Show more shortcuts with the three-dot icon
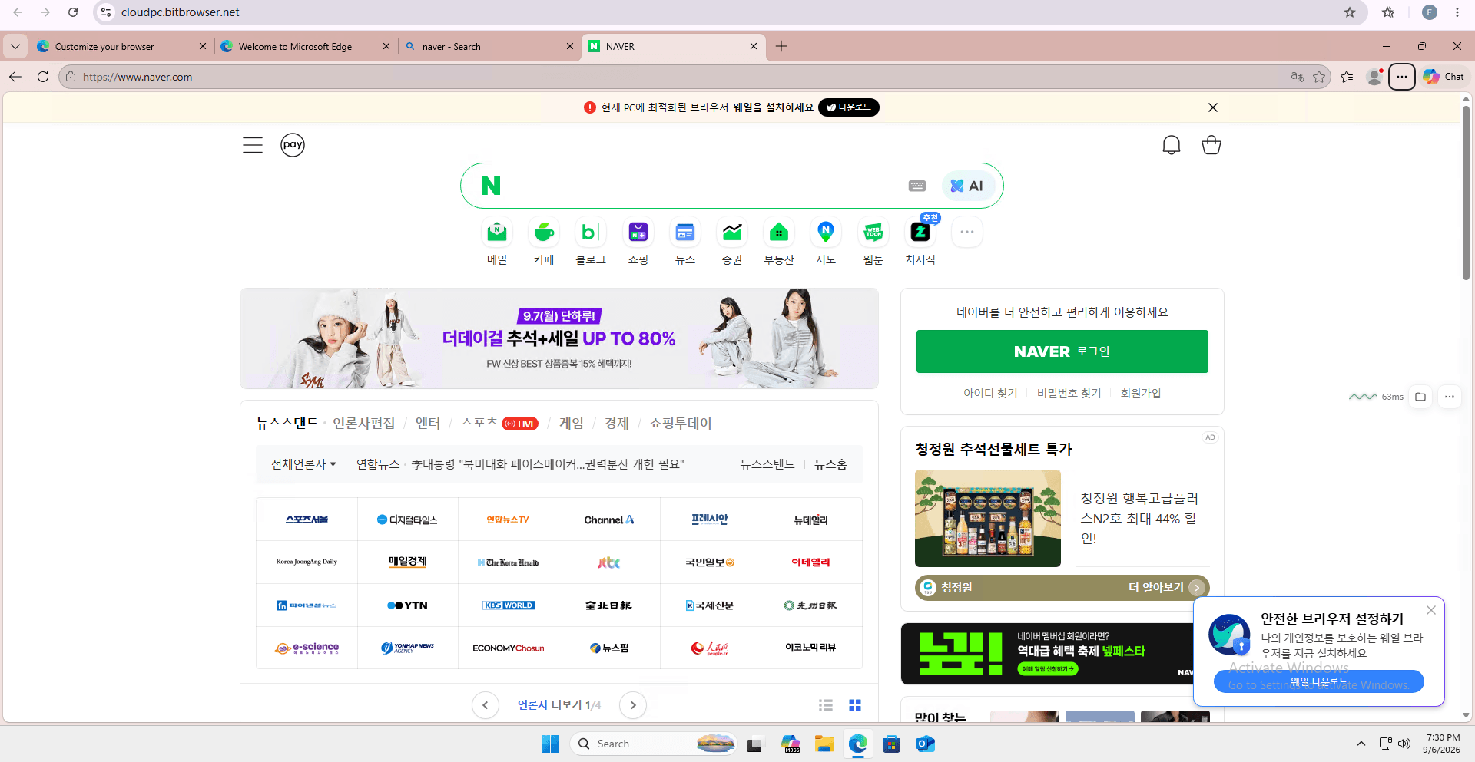Image resolution: width=1475 pixels, height=762 pixels. [x=967, y=232]
